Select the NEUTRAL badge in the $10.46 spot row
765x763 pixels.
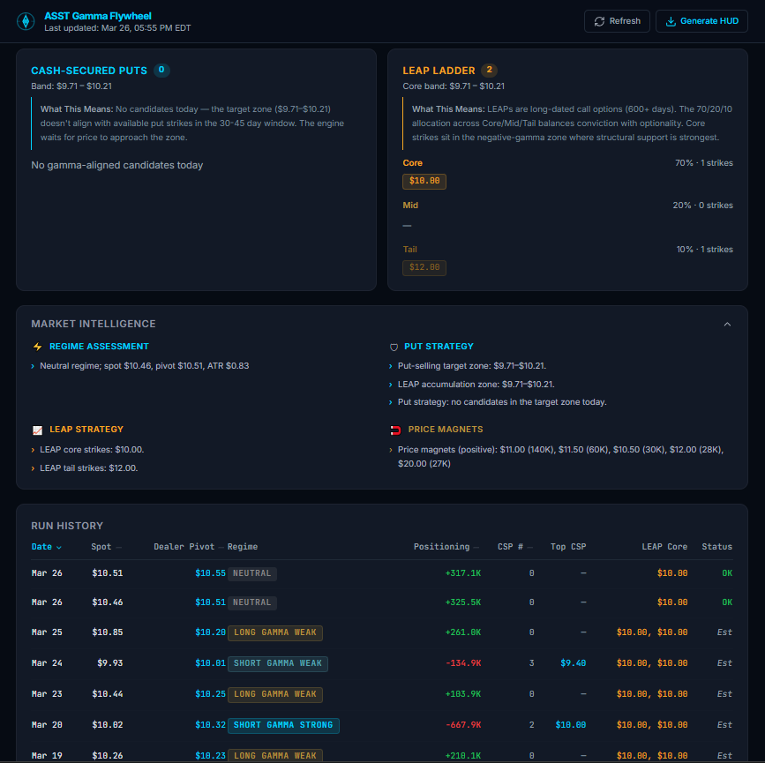(251, 602)
